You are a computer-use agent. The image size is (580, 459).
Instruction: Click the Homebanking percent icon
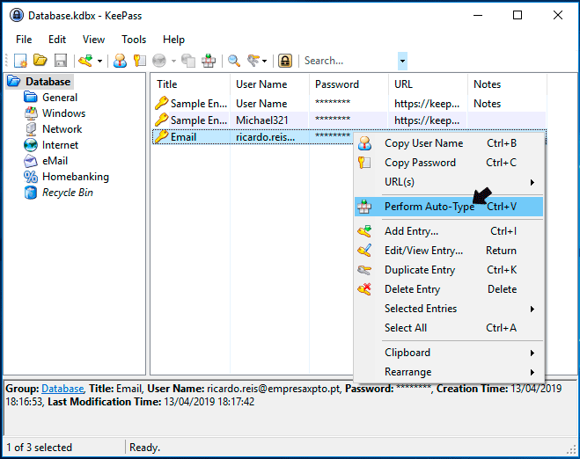(31, 177)
